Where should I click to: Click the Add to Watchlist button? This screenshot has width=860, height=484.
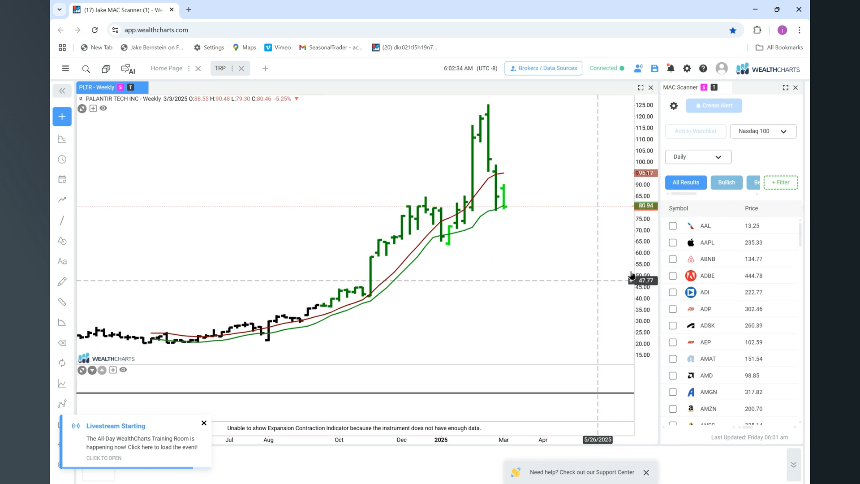pyautogui.click(x=695, y=131)
